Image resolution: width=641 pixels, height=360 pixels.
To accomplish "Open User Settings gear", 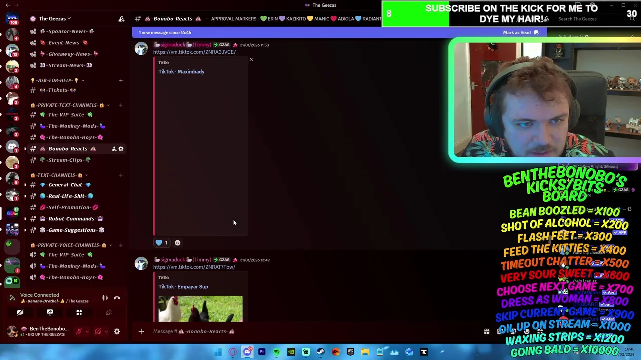I will pos(117,331).
